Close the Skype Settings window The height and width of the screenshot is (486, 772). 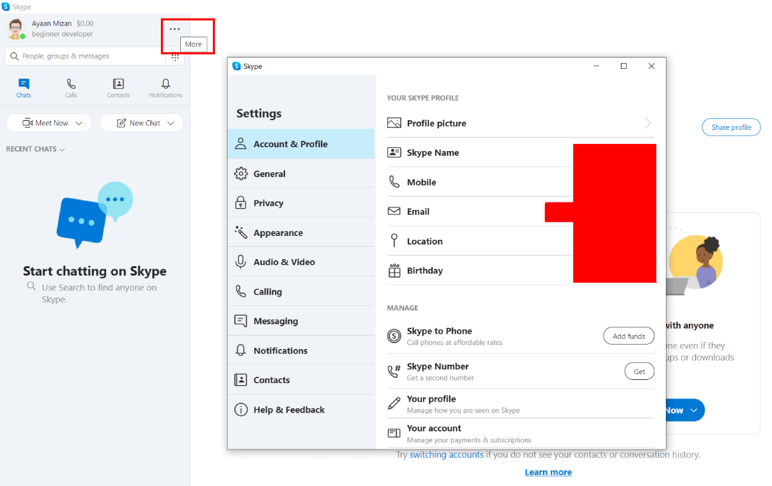[652, 66]
